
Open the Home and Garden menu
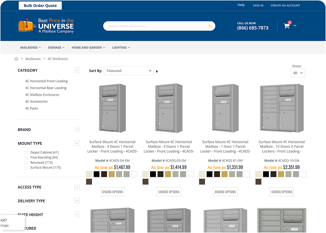88,47
